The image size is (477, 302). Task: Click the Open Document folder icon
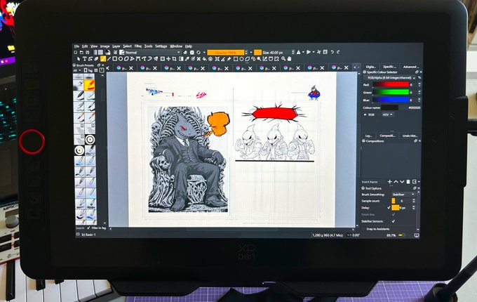pyautogui.click(x=81, y=53)
